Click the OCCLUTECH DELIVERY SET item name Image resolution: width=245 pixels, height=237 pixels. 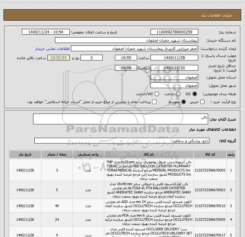pos(149,232)
